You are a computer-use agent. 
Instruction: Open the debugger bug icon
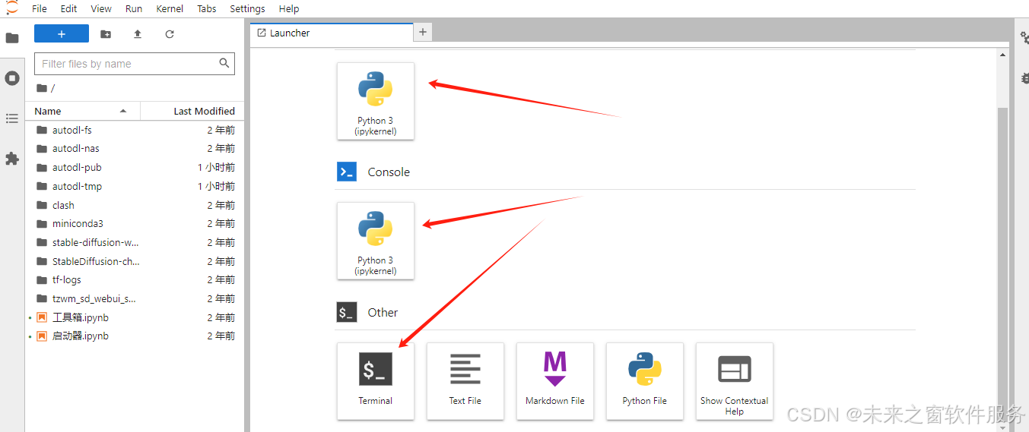tap(1024, 78)
